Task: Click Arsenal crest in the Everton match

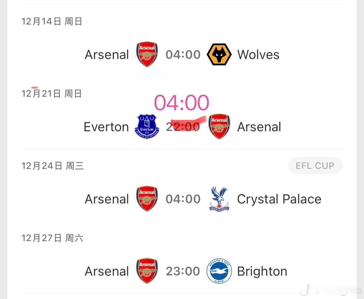Action: click(219, 127)
